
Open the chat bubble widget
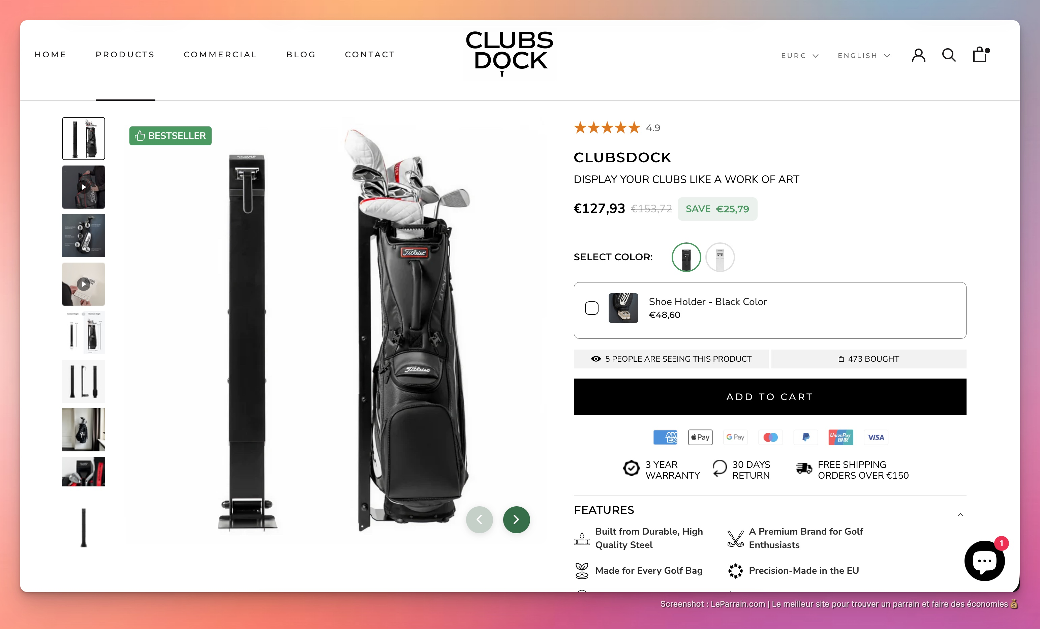point(985,560)
